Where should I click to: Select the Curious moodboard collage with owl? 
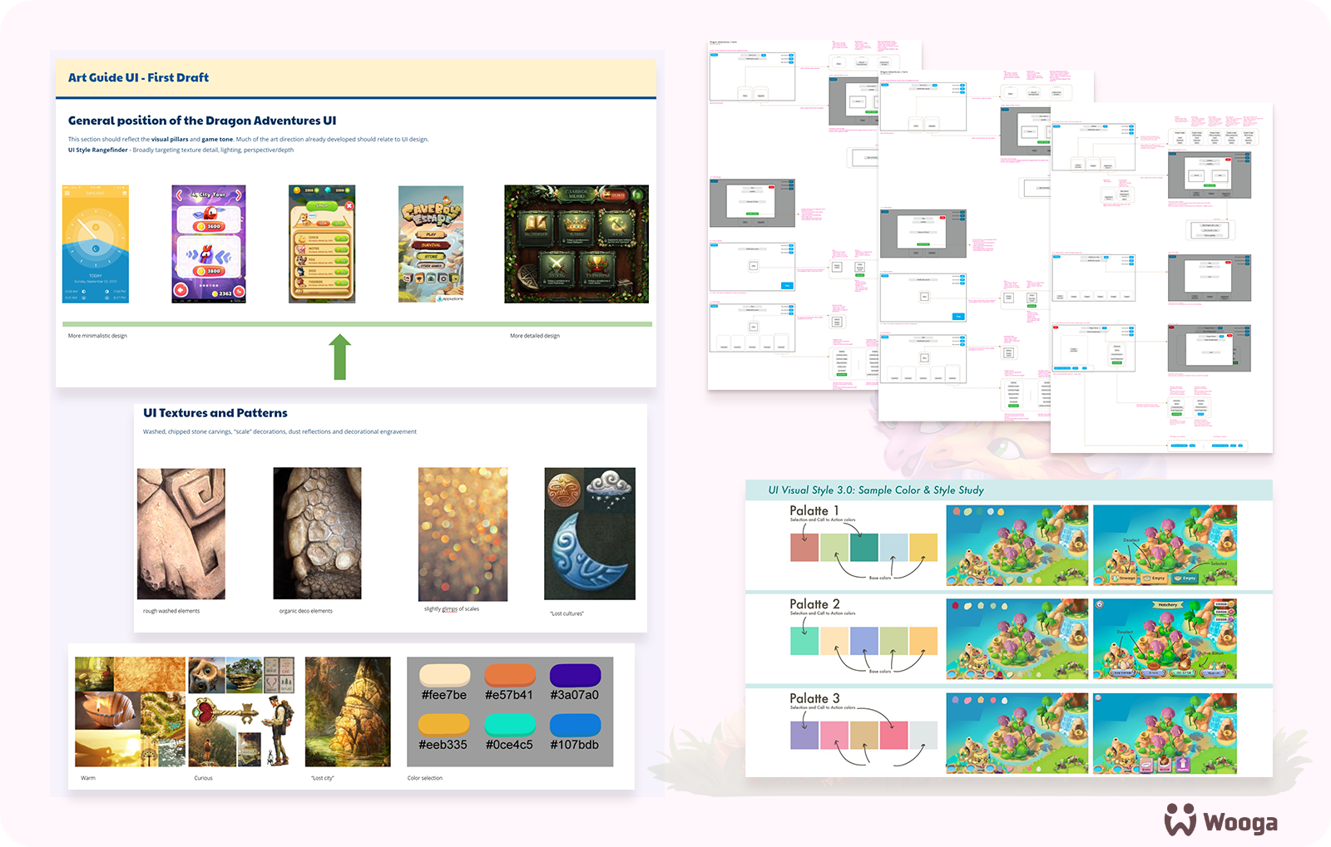click(242, 712)
